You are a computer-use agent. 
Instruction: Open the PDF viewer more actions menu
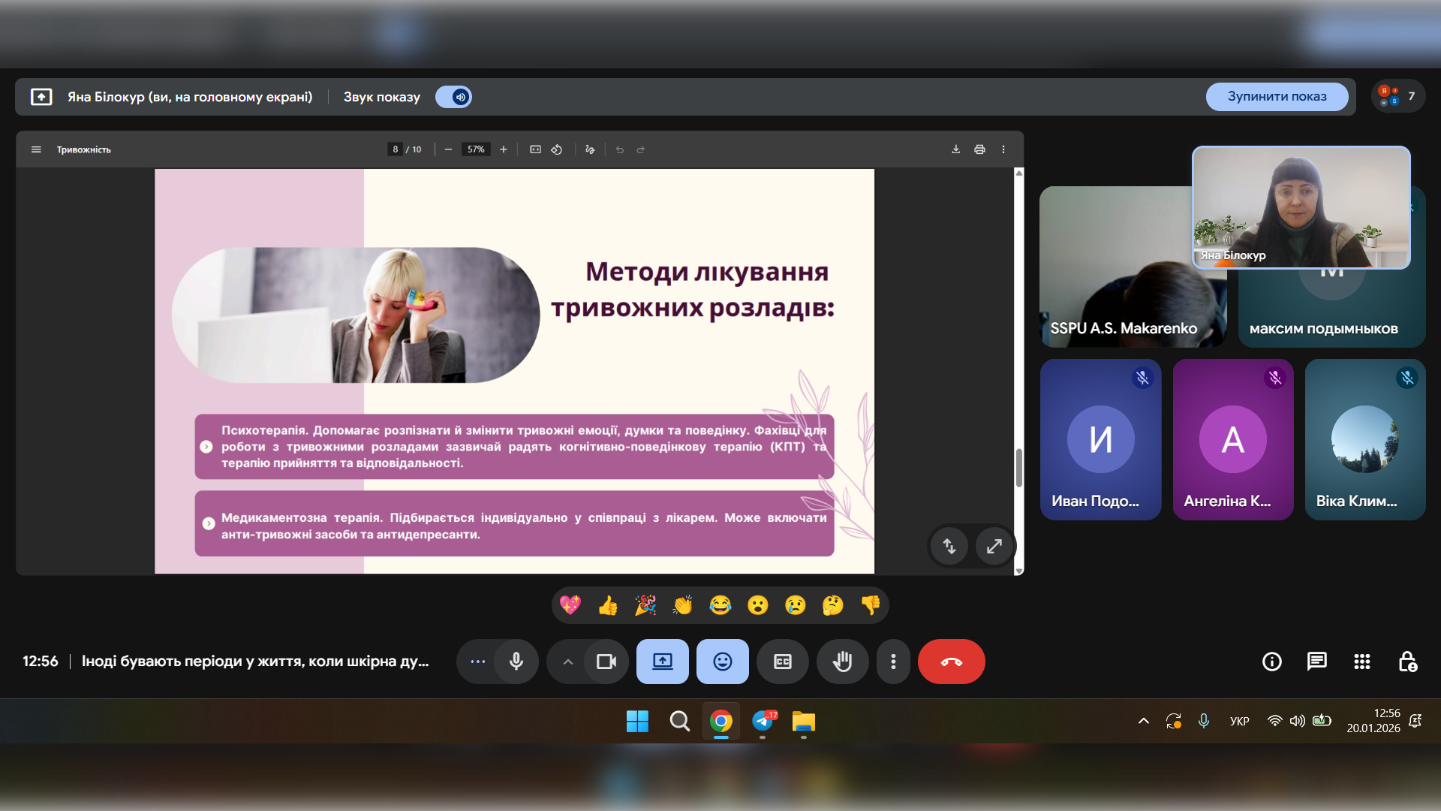pyautogui.click(x=1003, y=149)
